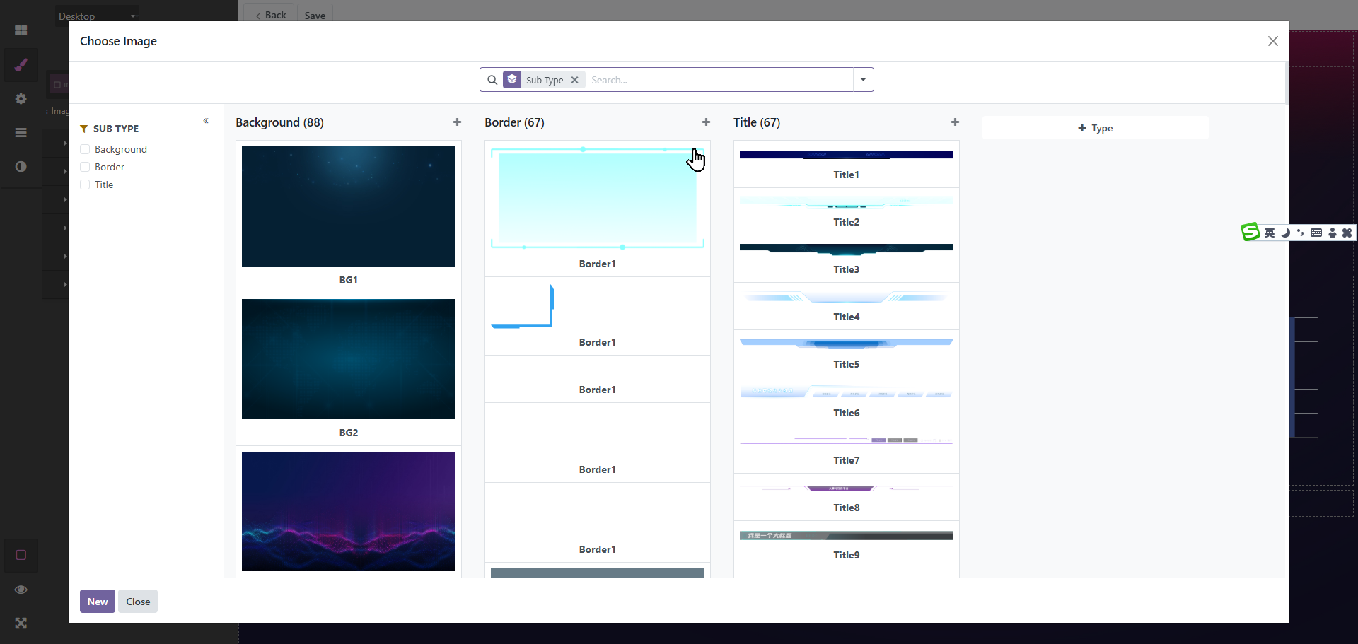Select the Title5 card
1358x644 pixels.
click(847, 353)
